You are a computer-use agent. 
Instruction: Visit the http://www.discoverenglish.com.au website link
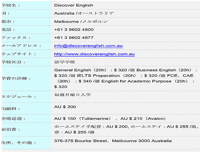point(94,54)
